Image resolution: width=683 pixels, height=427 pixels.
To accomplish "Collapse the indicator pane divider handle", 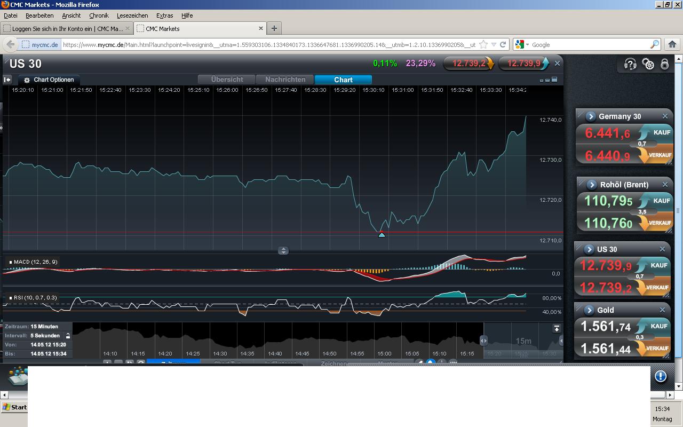I will point(283,250).
